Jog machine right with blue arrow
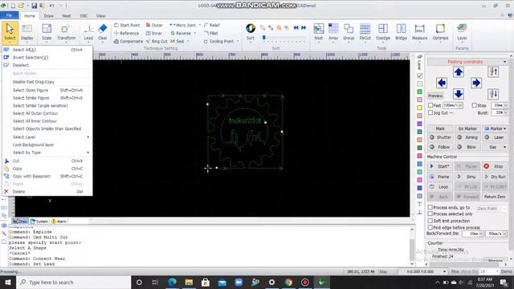Viewport: 514px width, 289px height. pos(476,83)
